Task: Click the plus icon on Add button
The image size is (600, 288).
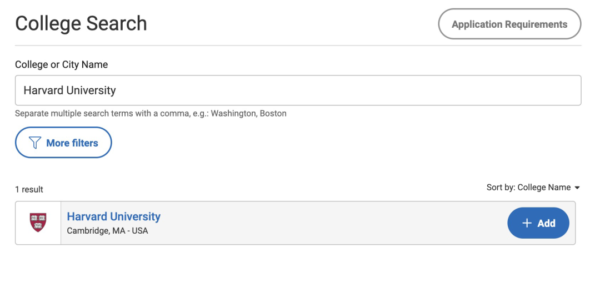Action: coord(527,223)
